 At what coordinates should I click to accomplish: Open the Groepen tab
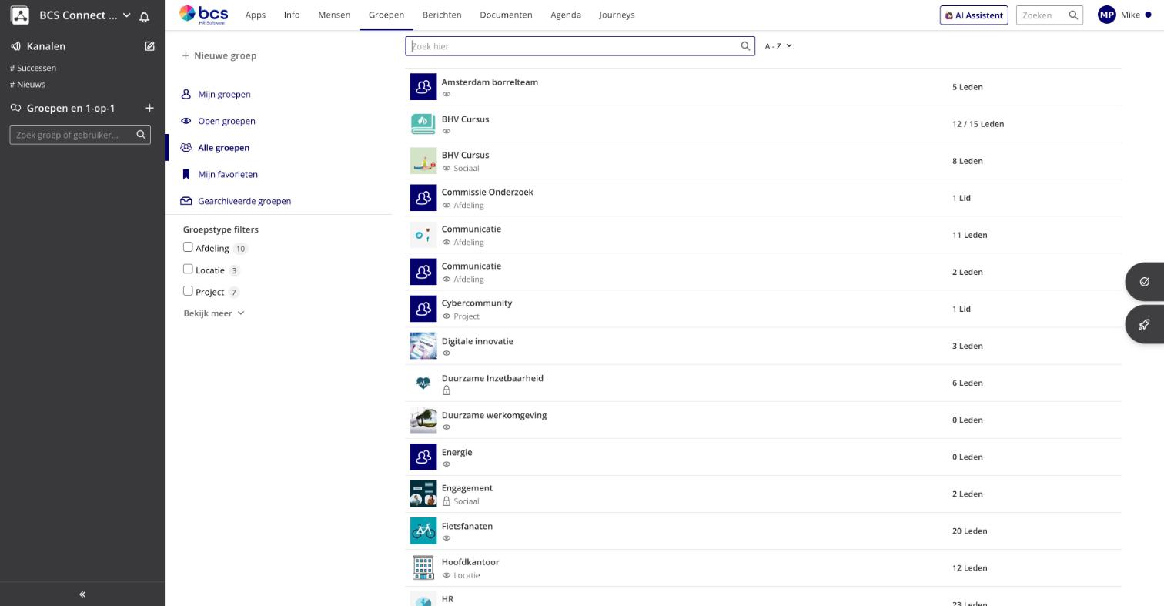pos(386,15)
